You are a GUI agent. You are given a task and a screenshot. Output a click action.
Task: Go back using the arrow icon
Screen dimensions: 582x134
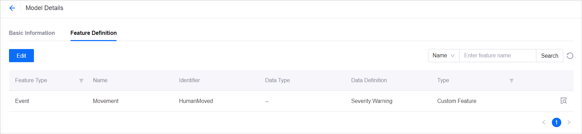tap(12, 8)
